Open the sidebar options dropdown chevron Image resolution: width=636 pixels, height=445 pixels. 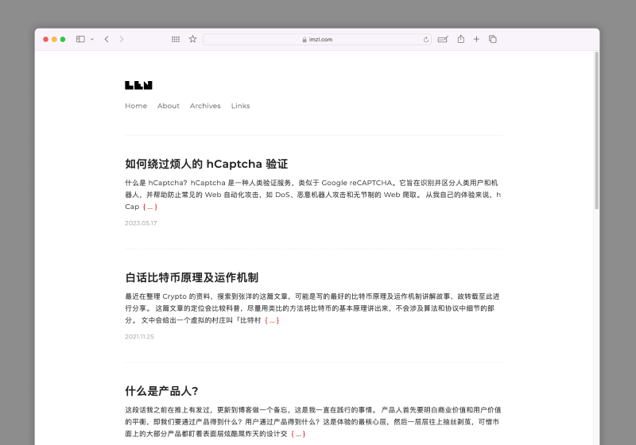(x=92, y=39)
